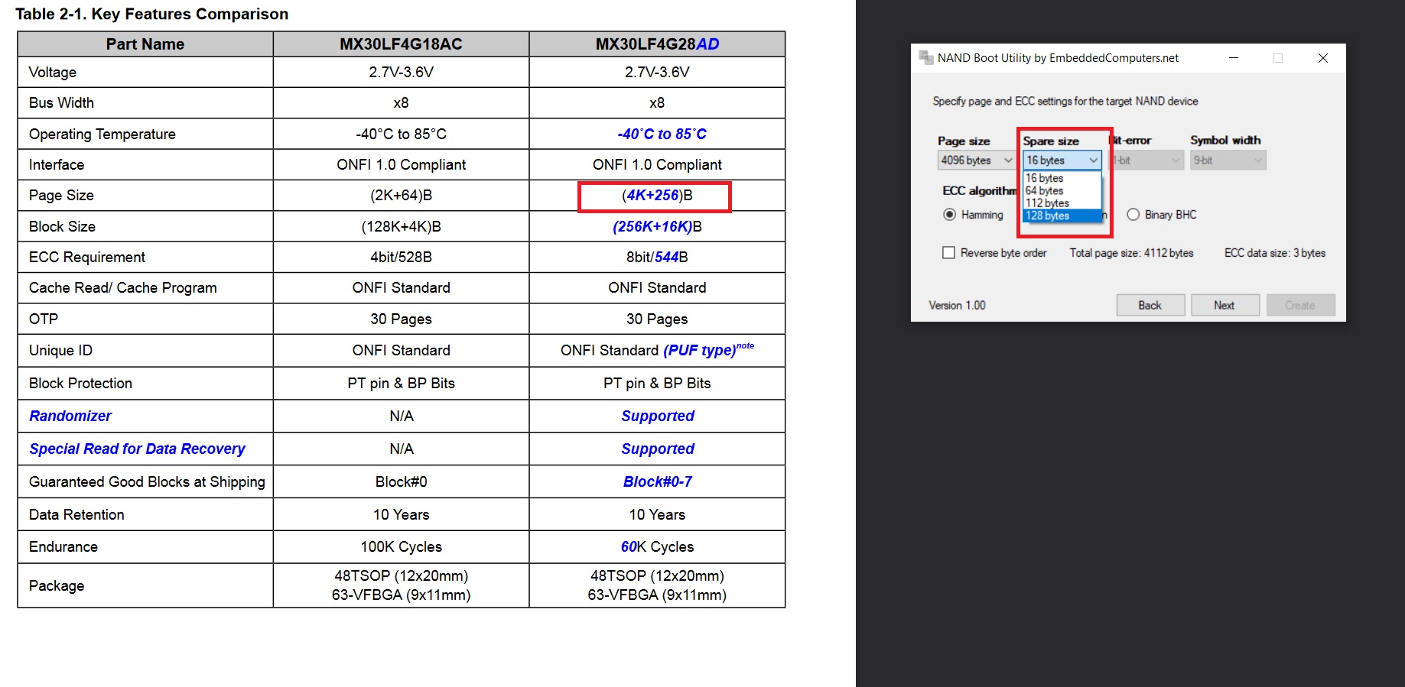Image resolution: width=1405 pixels, height=687 pixels.
Task: Click the 'Unique ID' row label
Action: pyautogui.click(x=60, y=351)
